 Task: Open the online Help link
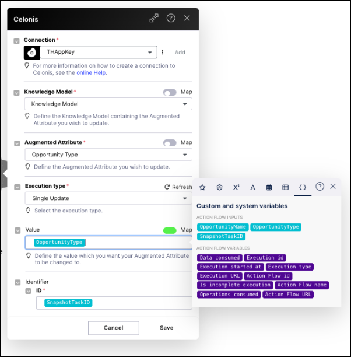pyautogui.click(x=91, y=73)
